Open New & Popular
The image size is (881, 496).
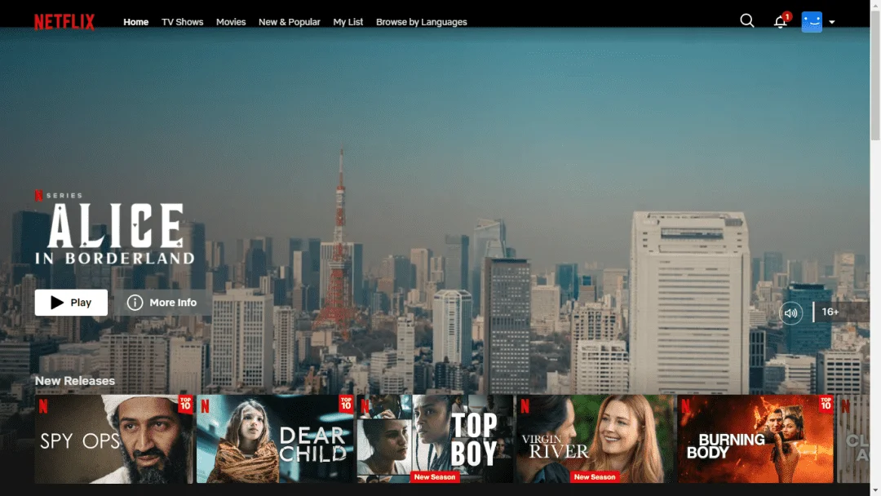[x=290, y=22]
